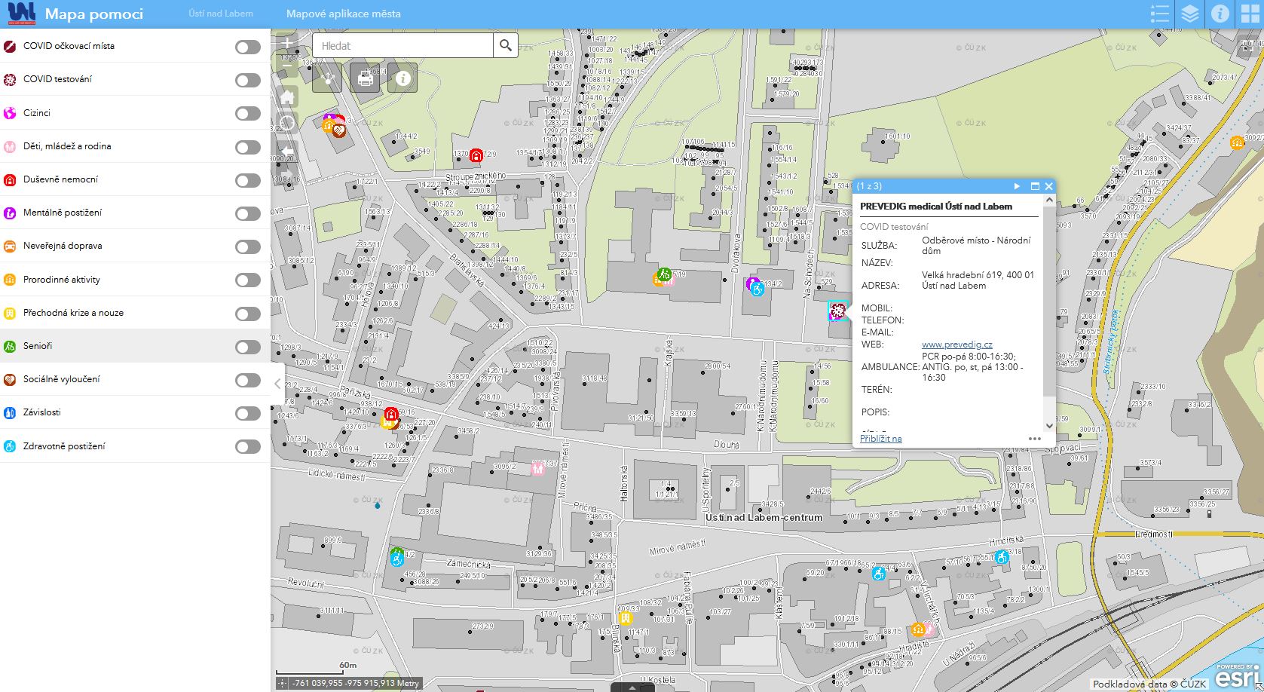Expand the bottom attribute table handle

(632, 687)
